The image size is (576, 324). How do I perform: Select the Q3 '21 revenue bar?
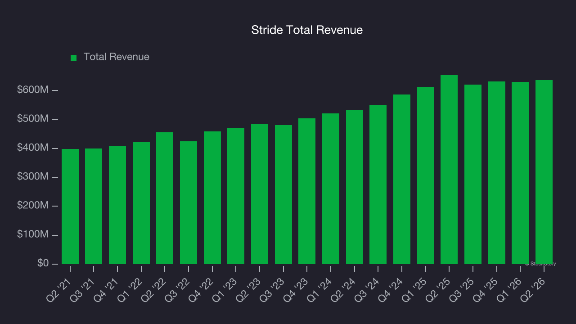point(94,206)
